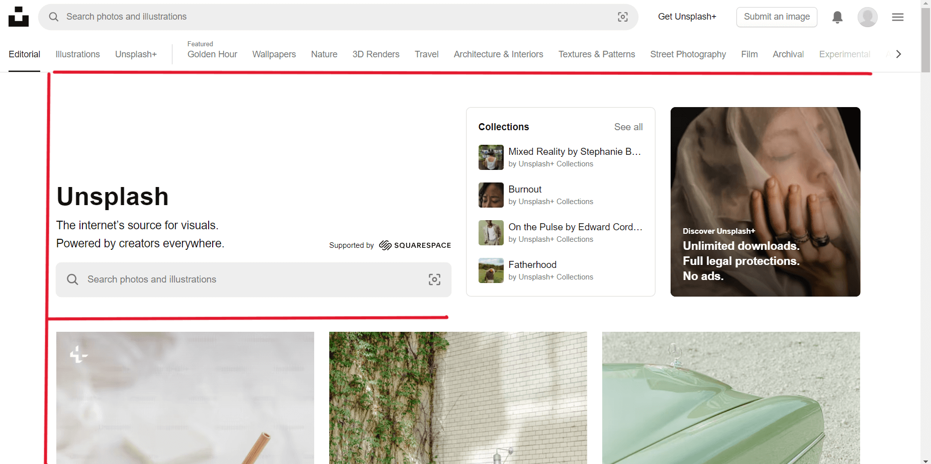Open visual search icon in top search bar

coord(623,17)
